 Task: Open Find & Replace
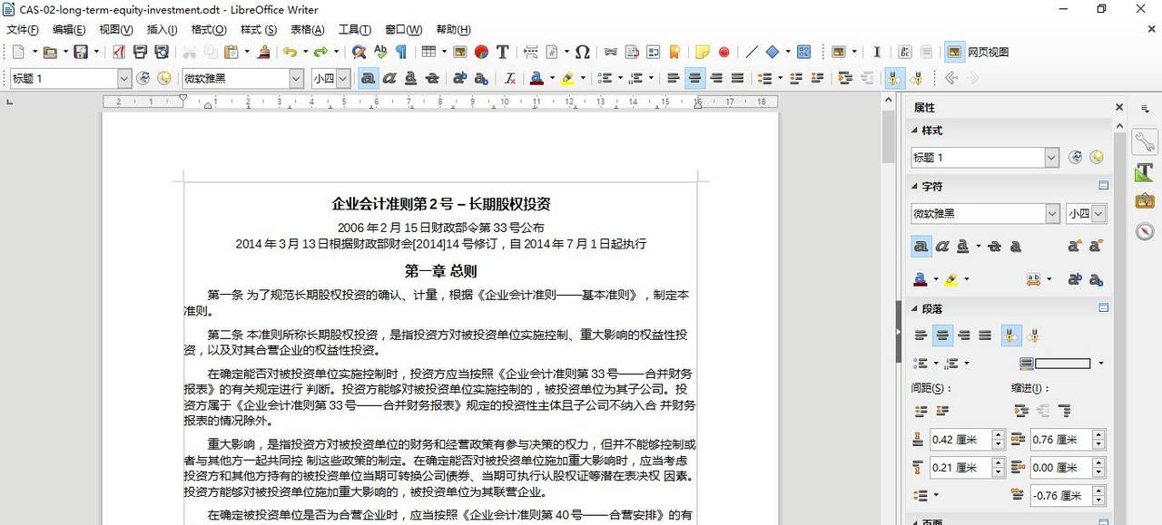pyautogui.click(x=358, y=52)
